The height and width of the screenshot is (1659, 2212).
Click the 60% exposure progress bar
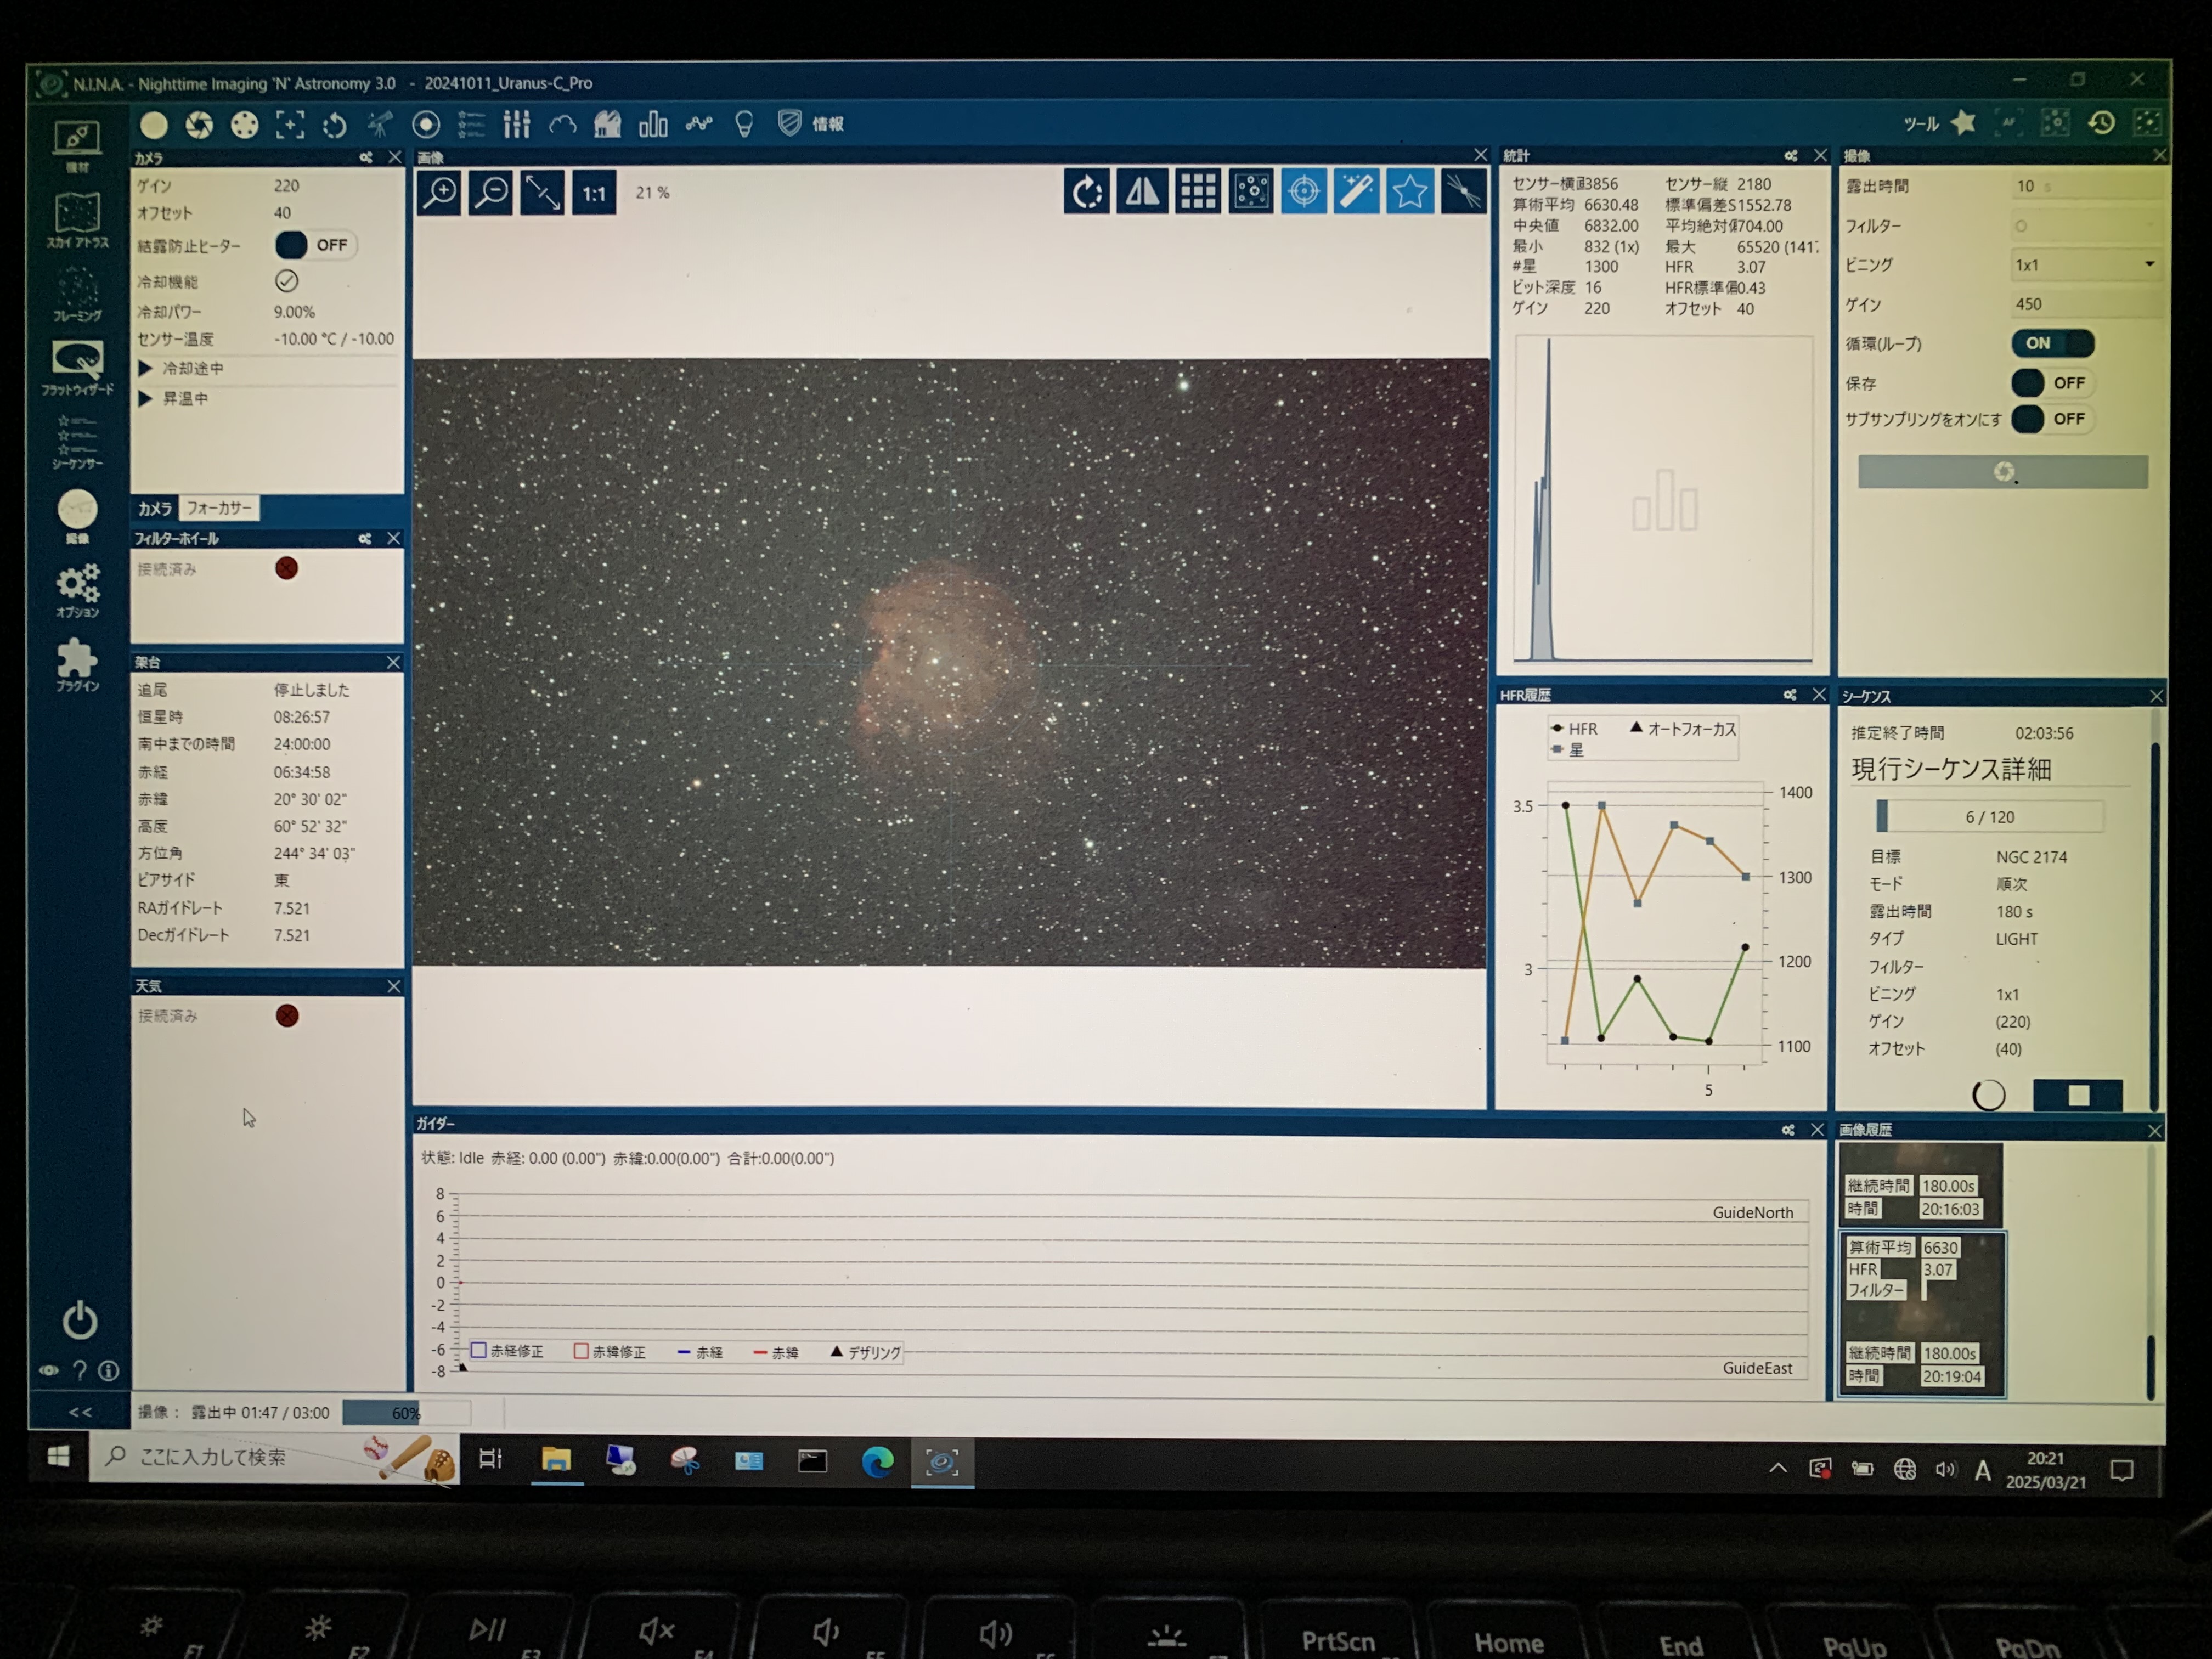(406, 1413)
